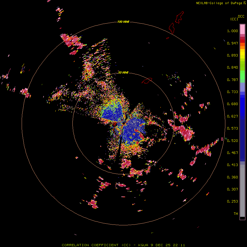Viewport: 247px width, 247px height.
Task: Click the 0.947 scale value
Action: 232,43
